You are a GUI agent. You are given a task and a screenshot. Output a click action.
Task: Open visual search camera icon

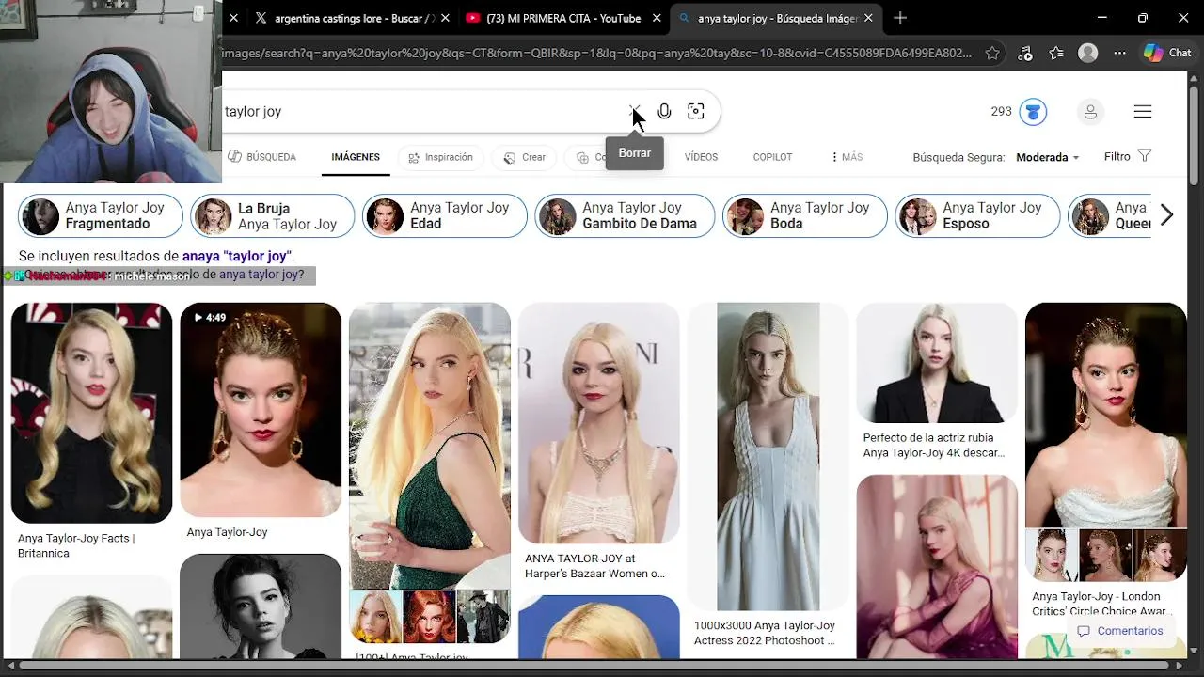[x=696, y=111]
